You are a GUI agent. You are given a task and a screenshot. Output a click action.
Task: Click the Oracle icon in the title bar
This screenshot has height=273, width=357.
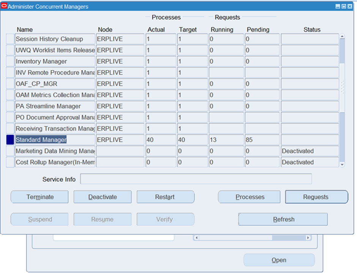point(4,6)
